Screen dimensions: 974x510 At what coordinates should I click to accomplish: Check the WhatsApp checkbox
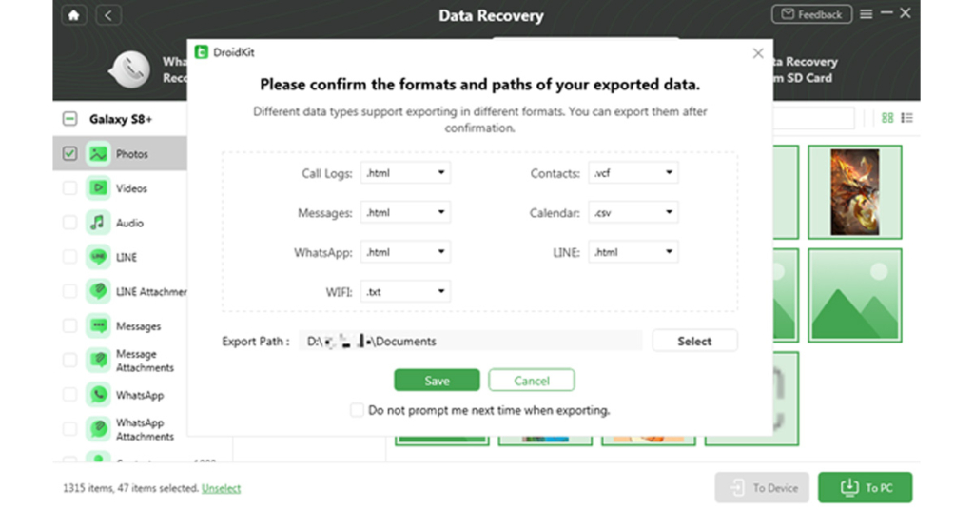click(69, 395)
